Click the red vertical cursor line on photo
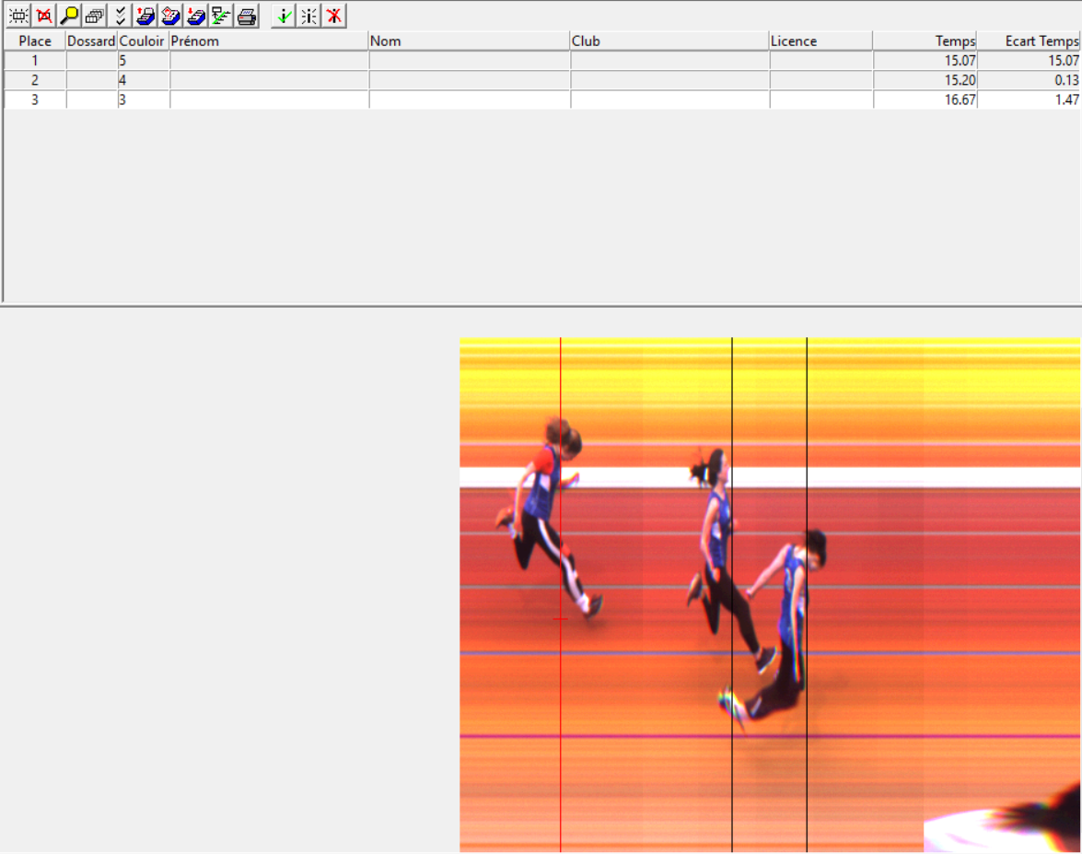Screen dimensions: 1082x854 click(x=560, y=593)
